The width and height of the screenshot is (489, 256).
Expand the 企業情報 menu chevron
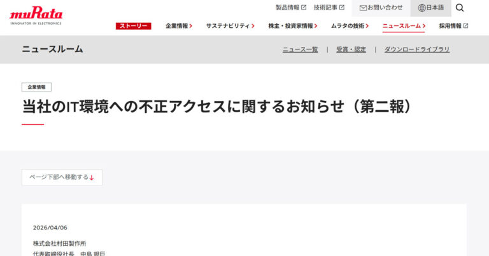(x=191, y=26)
